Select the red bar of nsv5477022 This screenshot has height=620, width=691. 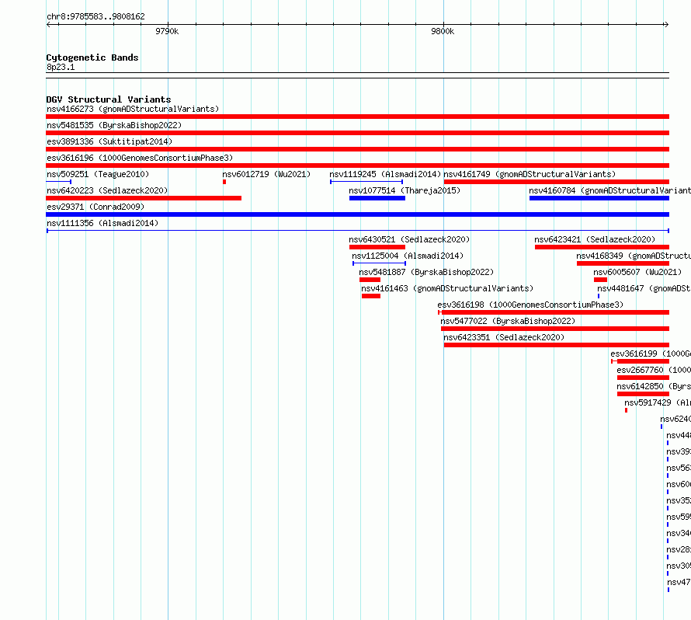tap(555, 329)
